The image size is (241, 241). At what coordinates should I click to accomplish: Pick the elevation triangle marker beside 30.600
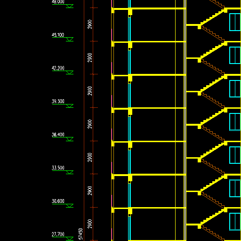70,206
